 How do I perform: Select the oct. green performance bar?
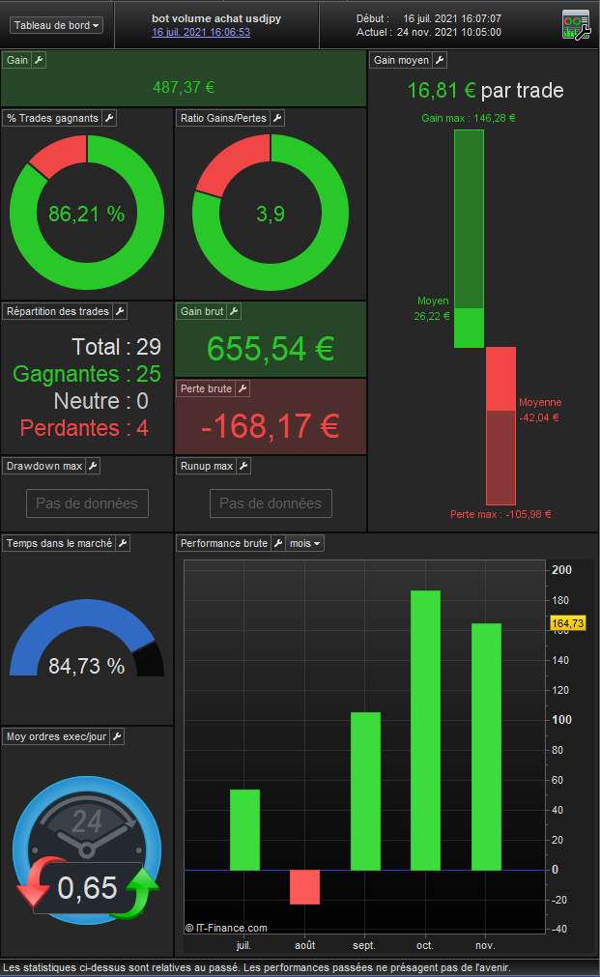tap(425, 730)
